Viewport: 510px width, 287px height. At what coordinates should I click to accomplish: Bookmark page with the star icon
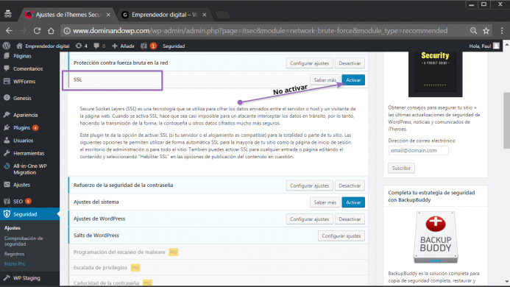coord(486,31)
